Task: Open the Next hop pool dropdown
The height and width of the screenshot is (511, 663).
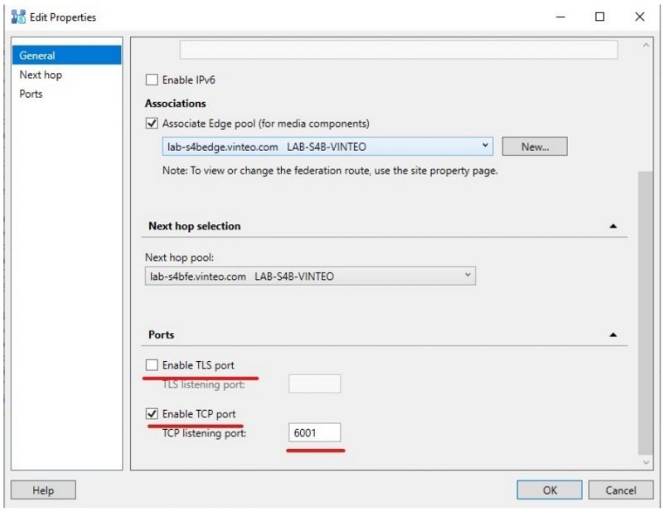Action: tap(310, 276)
